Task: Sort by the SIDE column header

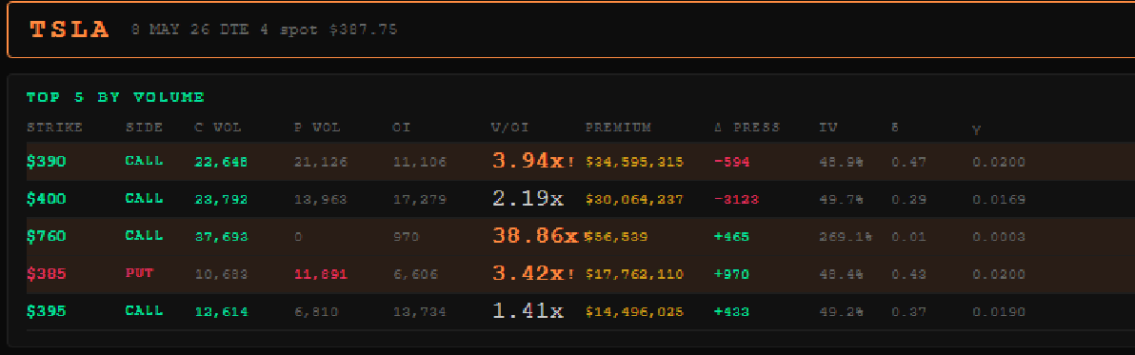Action: pos(144,128)
